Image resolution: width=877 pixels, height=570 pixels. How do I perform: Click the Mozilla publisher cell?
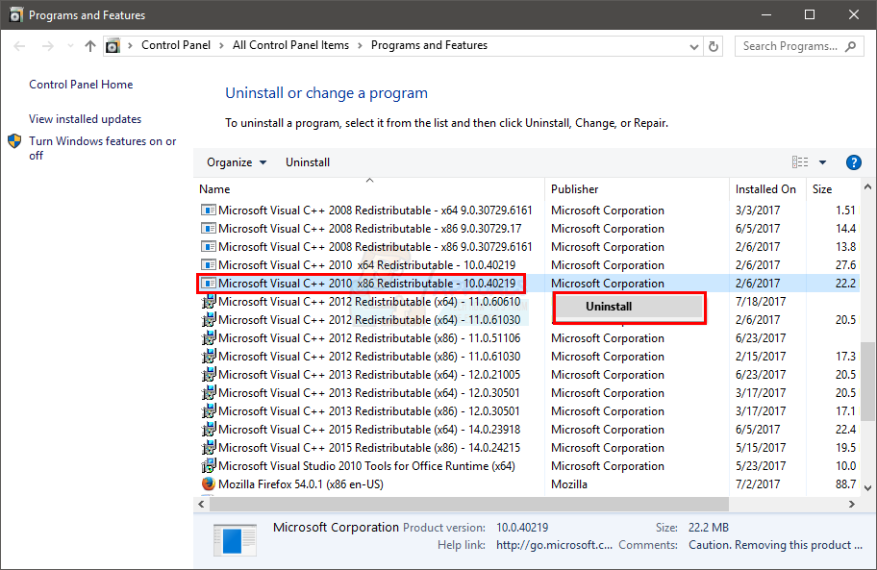[x=569, y=484]
